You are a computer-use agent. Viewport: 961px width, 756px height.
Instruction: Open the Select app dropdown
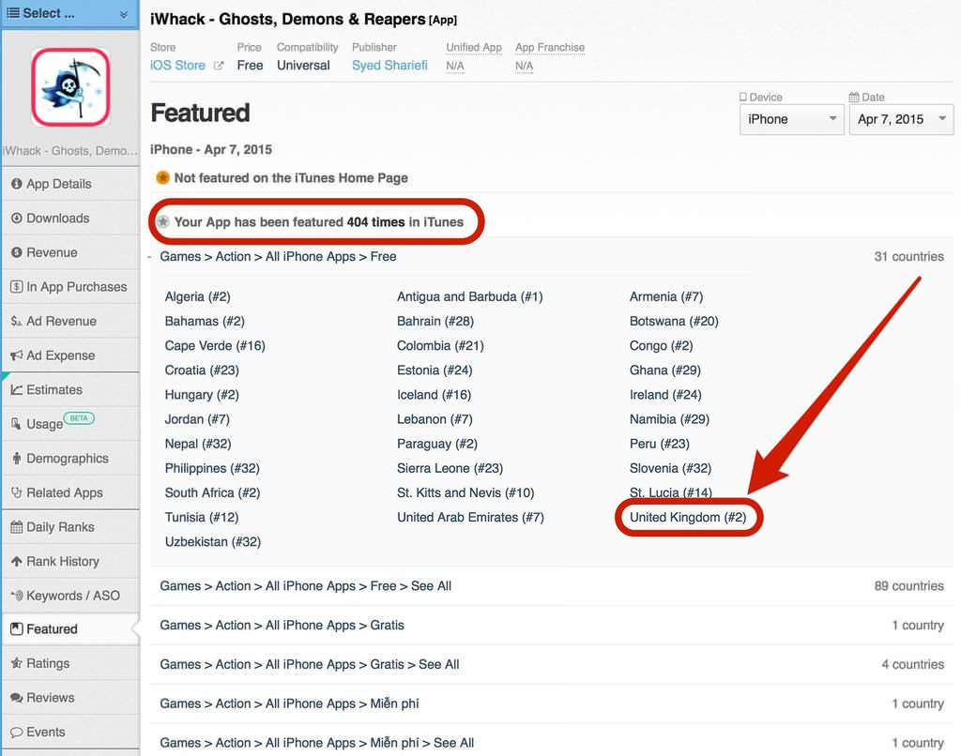[x=69, y=13]
